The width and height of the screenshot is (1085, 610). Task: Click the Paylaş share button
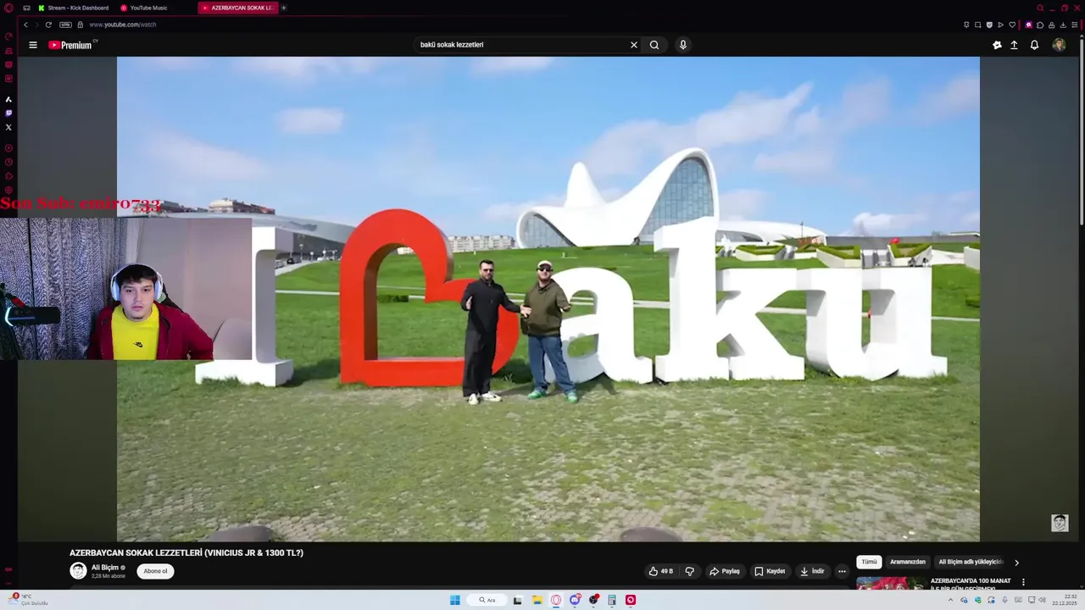point(725,571)
